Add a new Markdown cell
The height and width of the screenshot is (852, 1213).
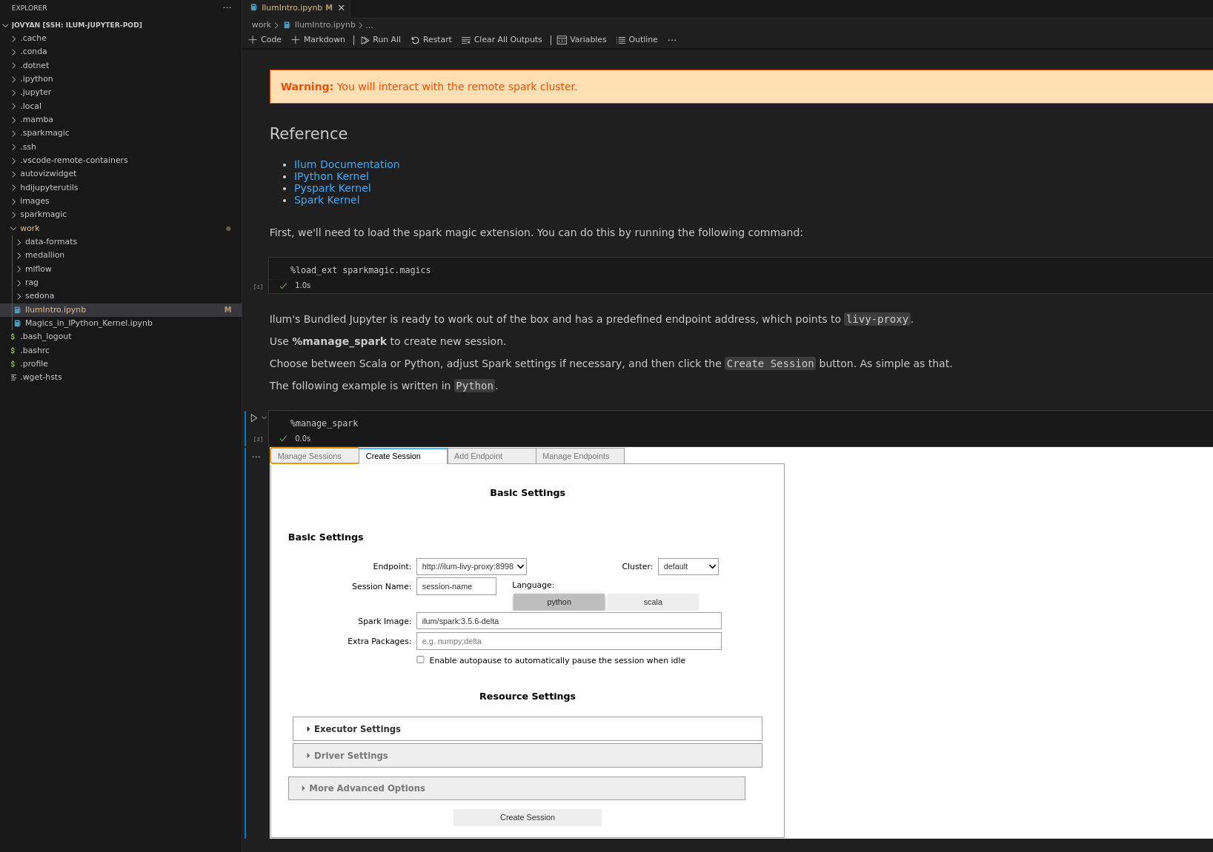(318, 39)
